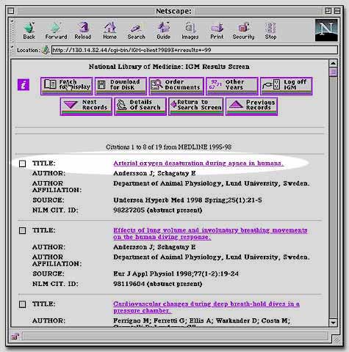Image resolution: width=349 pixels, height=352 pixels.
Task: Click the toolbar collapse handle
Action: point(12,31)
